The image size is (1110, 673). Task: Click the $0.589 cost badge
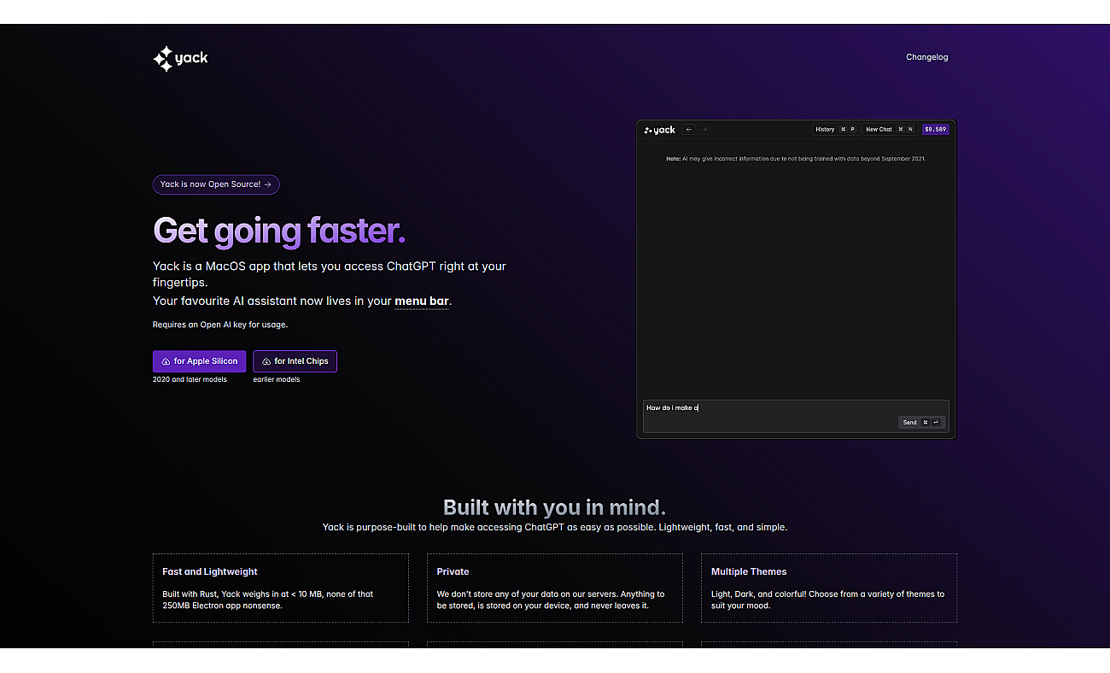(x=935, y=130)
